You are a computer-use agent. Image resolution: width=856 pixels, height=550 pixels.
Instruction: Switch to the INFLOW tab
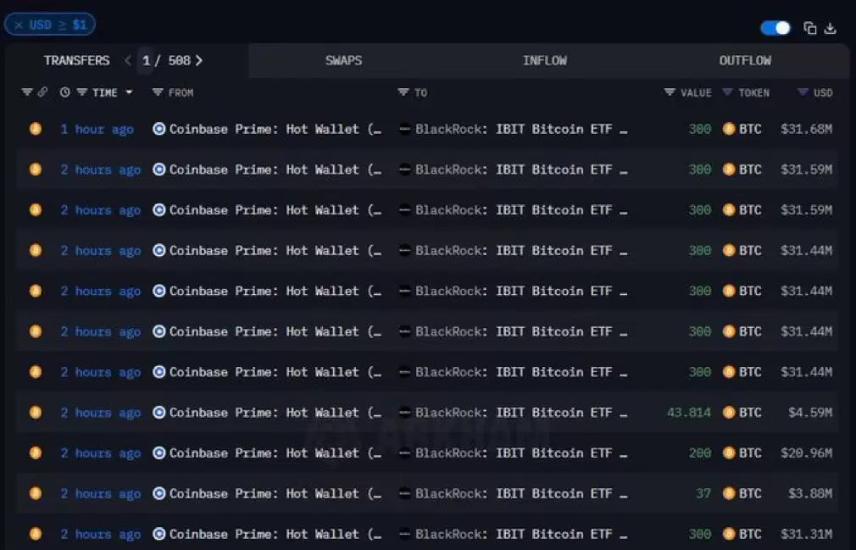544,60
